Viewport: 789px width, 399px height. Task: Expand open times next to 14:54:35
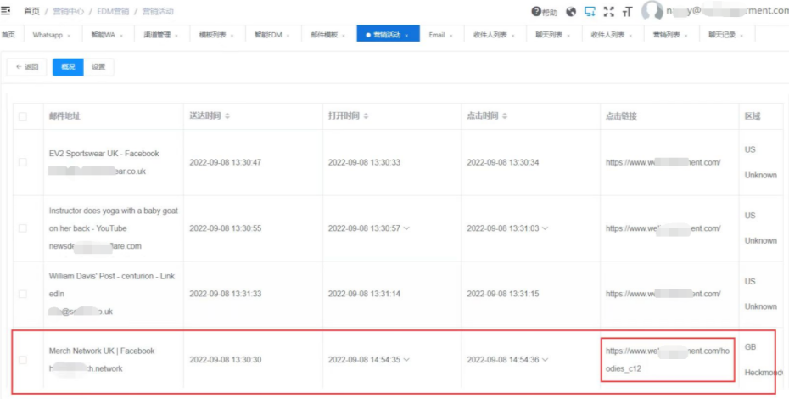406,360
